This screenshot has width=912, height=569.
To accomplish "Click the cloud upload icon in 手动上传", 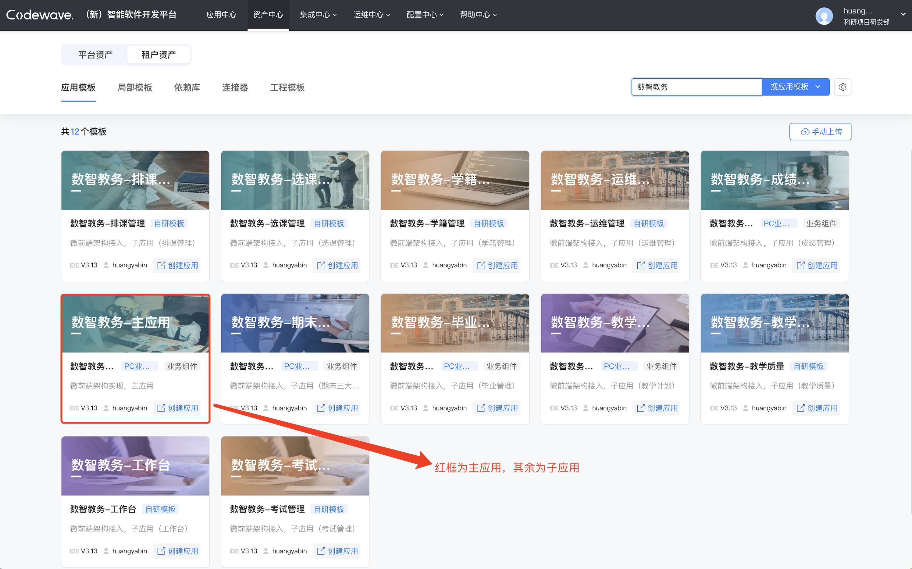I will tap(805, 132).
